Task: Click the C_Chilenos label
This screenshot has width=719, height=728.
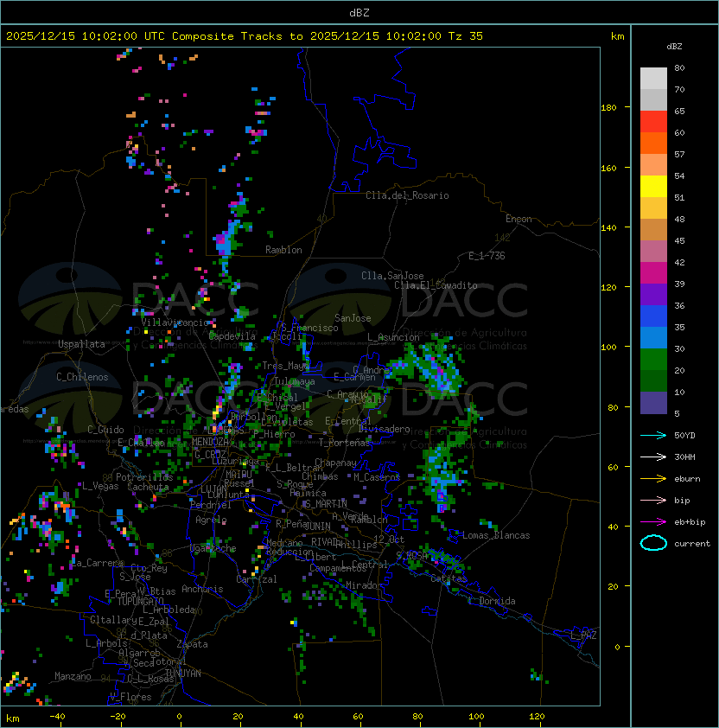Action: [82, 377]
